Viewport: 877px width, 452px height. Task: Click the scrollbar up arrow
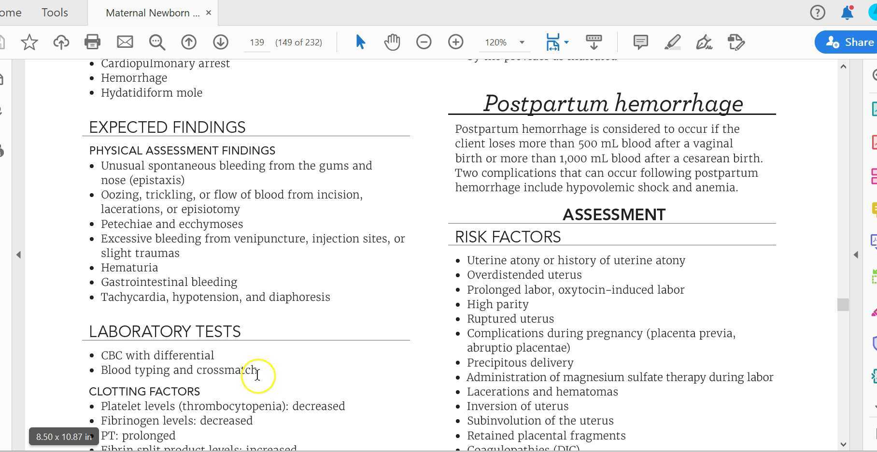click(x=843, y=66)
